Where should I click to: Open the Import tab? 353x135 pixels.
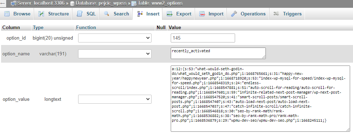click(x=211, y=14)
